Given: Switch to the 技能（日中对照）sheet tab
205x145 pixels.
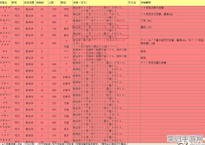Looking at the screenshot, I should pyautogui.click(x=27, y=144).
